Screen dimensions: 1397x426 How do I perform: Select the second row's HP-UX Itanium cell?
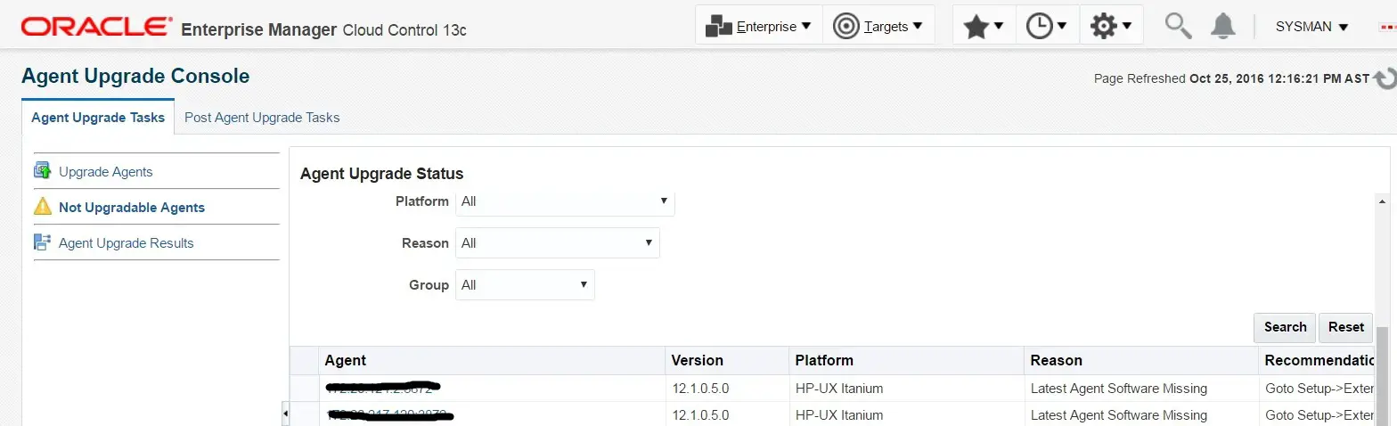click(907, 415)
